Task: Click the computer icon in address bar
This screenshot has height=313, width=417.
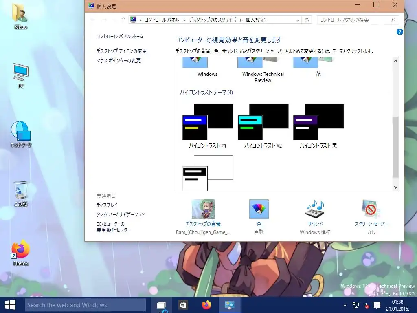Action: pos(133,20)
